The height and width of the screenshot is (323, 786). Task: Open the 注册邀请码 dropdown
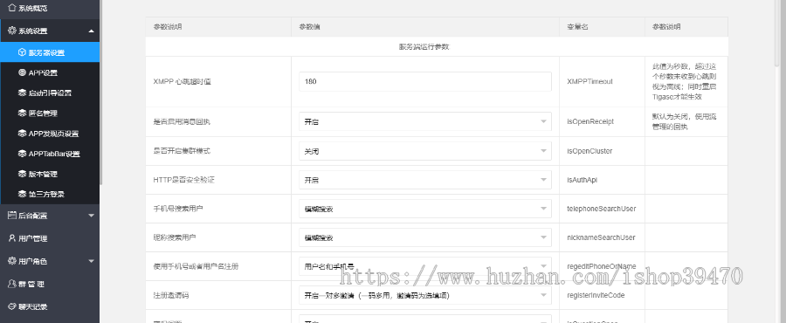425,295
